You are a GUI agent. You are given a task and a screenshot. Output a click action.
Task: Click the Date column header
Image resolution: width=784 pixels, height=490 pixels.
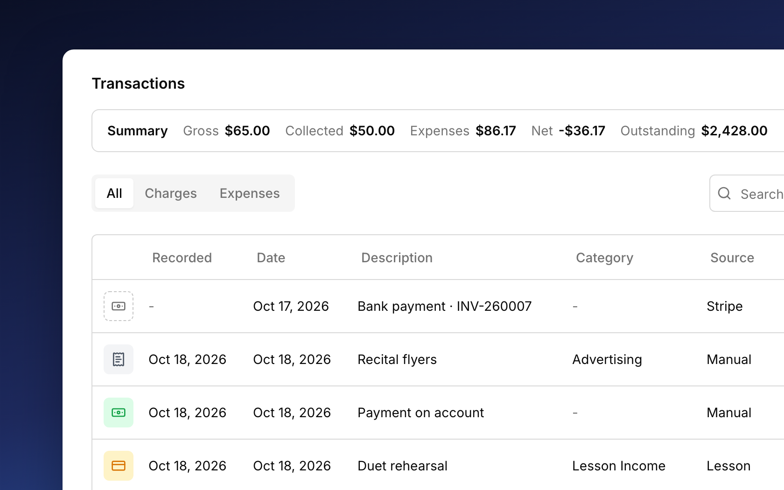tap(271, 258)
